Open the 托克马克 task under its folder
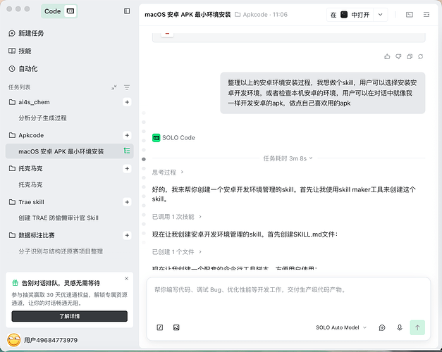Viewport: 442px width, 352px height. [30, 184]
